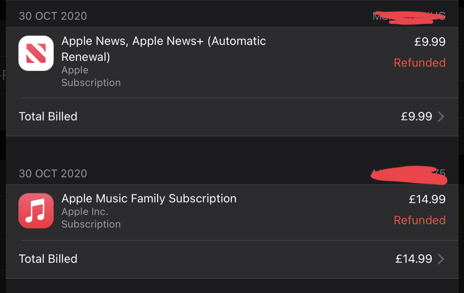Select the first Total Billed row

pos(232,117)
